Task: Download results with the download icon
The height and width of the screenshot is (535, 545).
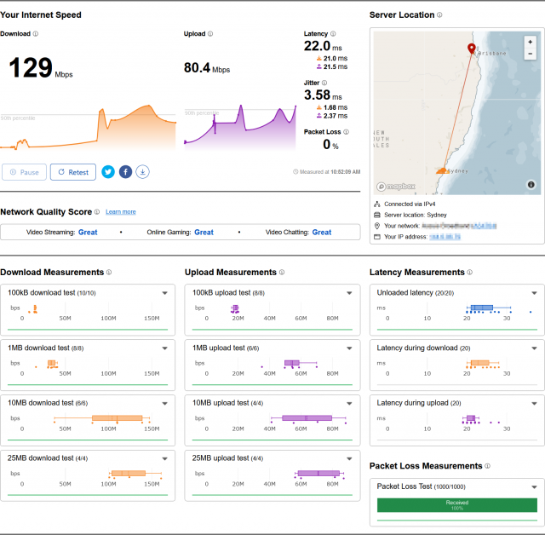Action: tap(142, 172)
